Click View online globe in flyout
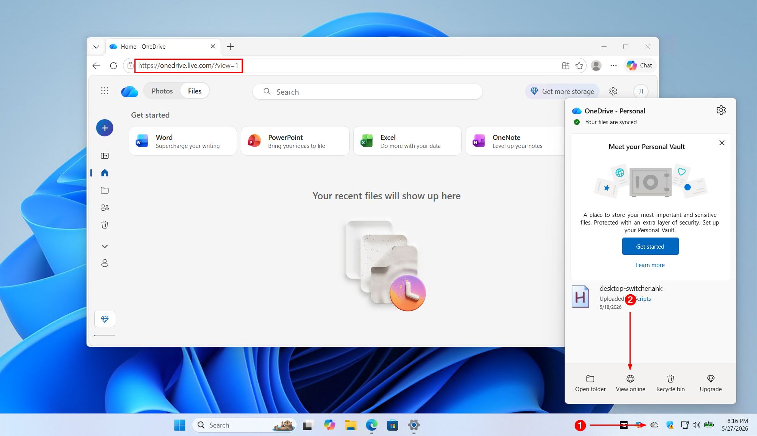Viewport: 757px width, 436px height. point(630,384)
